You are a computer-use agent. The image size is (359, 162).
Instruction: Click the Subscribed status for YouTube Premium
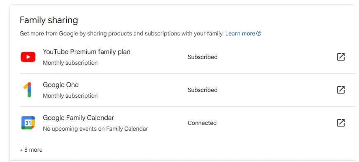pyautogui.click(x=202, y=57)
